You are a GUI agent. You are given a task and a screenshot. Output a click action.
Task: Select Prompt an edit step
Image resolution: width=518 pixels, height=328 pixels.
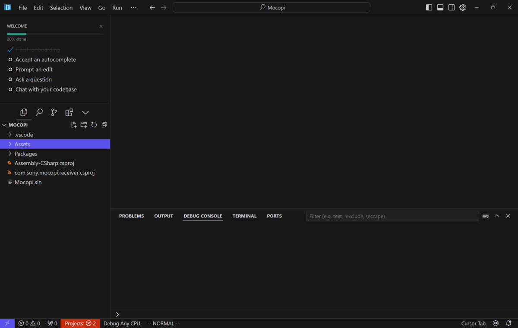pyautogui.click(x=34, y=69)
